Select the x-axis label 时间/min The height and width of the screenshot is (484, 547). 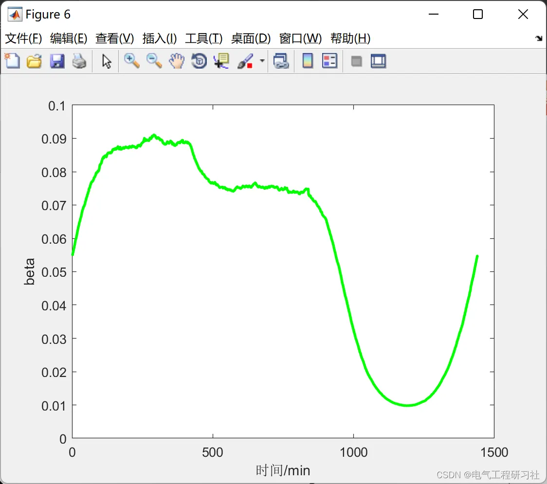(283, 470)
